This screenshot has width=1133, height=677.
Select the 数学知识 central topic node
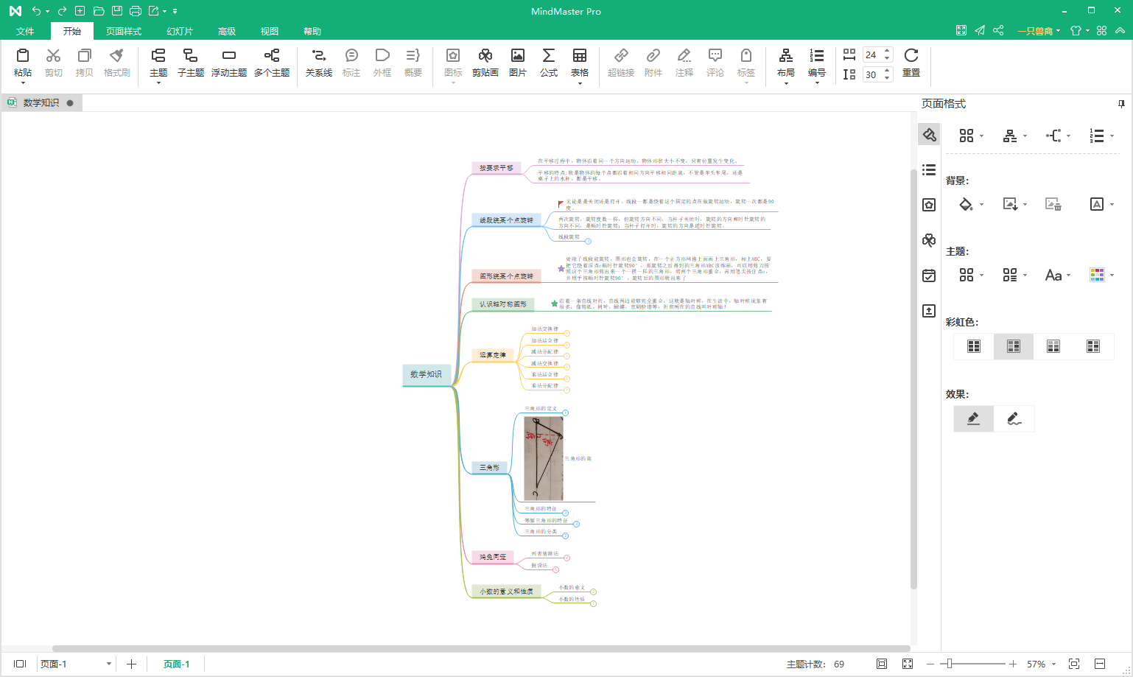click(426, 374)
